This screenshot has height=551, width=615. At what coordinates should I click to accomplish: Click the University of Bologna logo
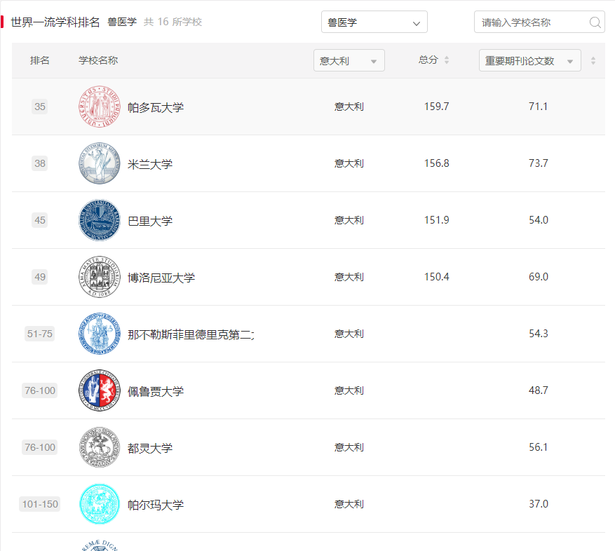tap(100, 277)
